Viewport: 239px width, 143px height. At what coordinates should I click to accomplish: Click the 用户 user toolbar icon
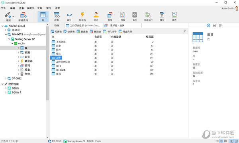[x=96, y=15]
